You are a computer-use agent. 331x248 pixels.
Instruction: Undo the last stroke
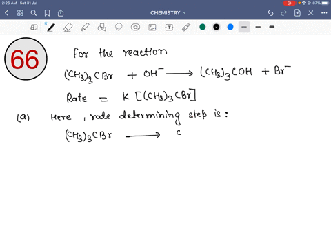270,13
